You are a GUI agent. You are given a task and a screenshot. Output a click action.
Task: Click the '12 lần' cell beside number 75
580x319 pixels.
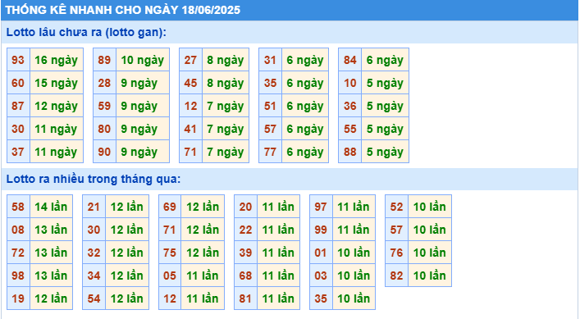[203, 252]
